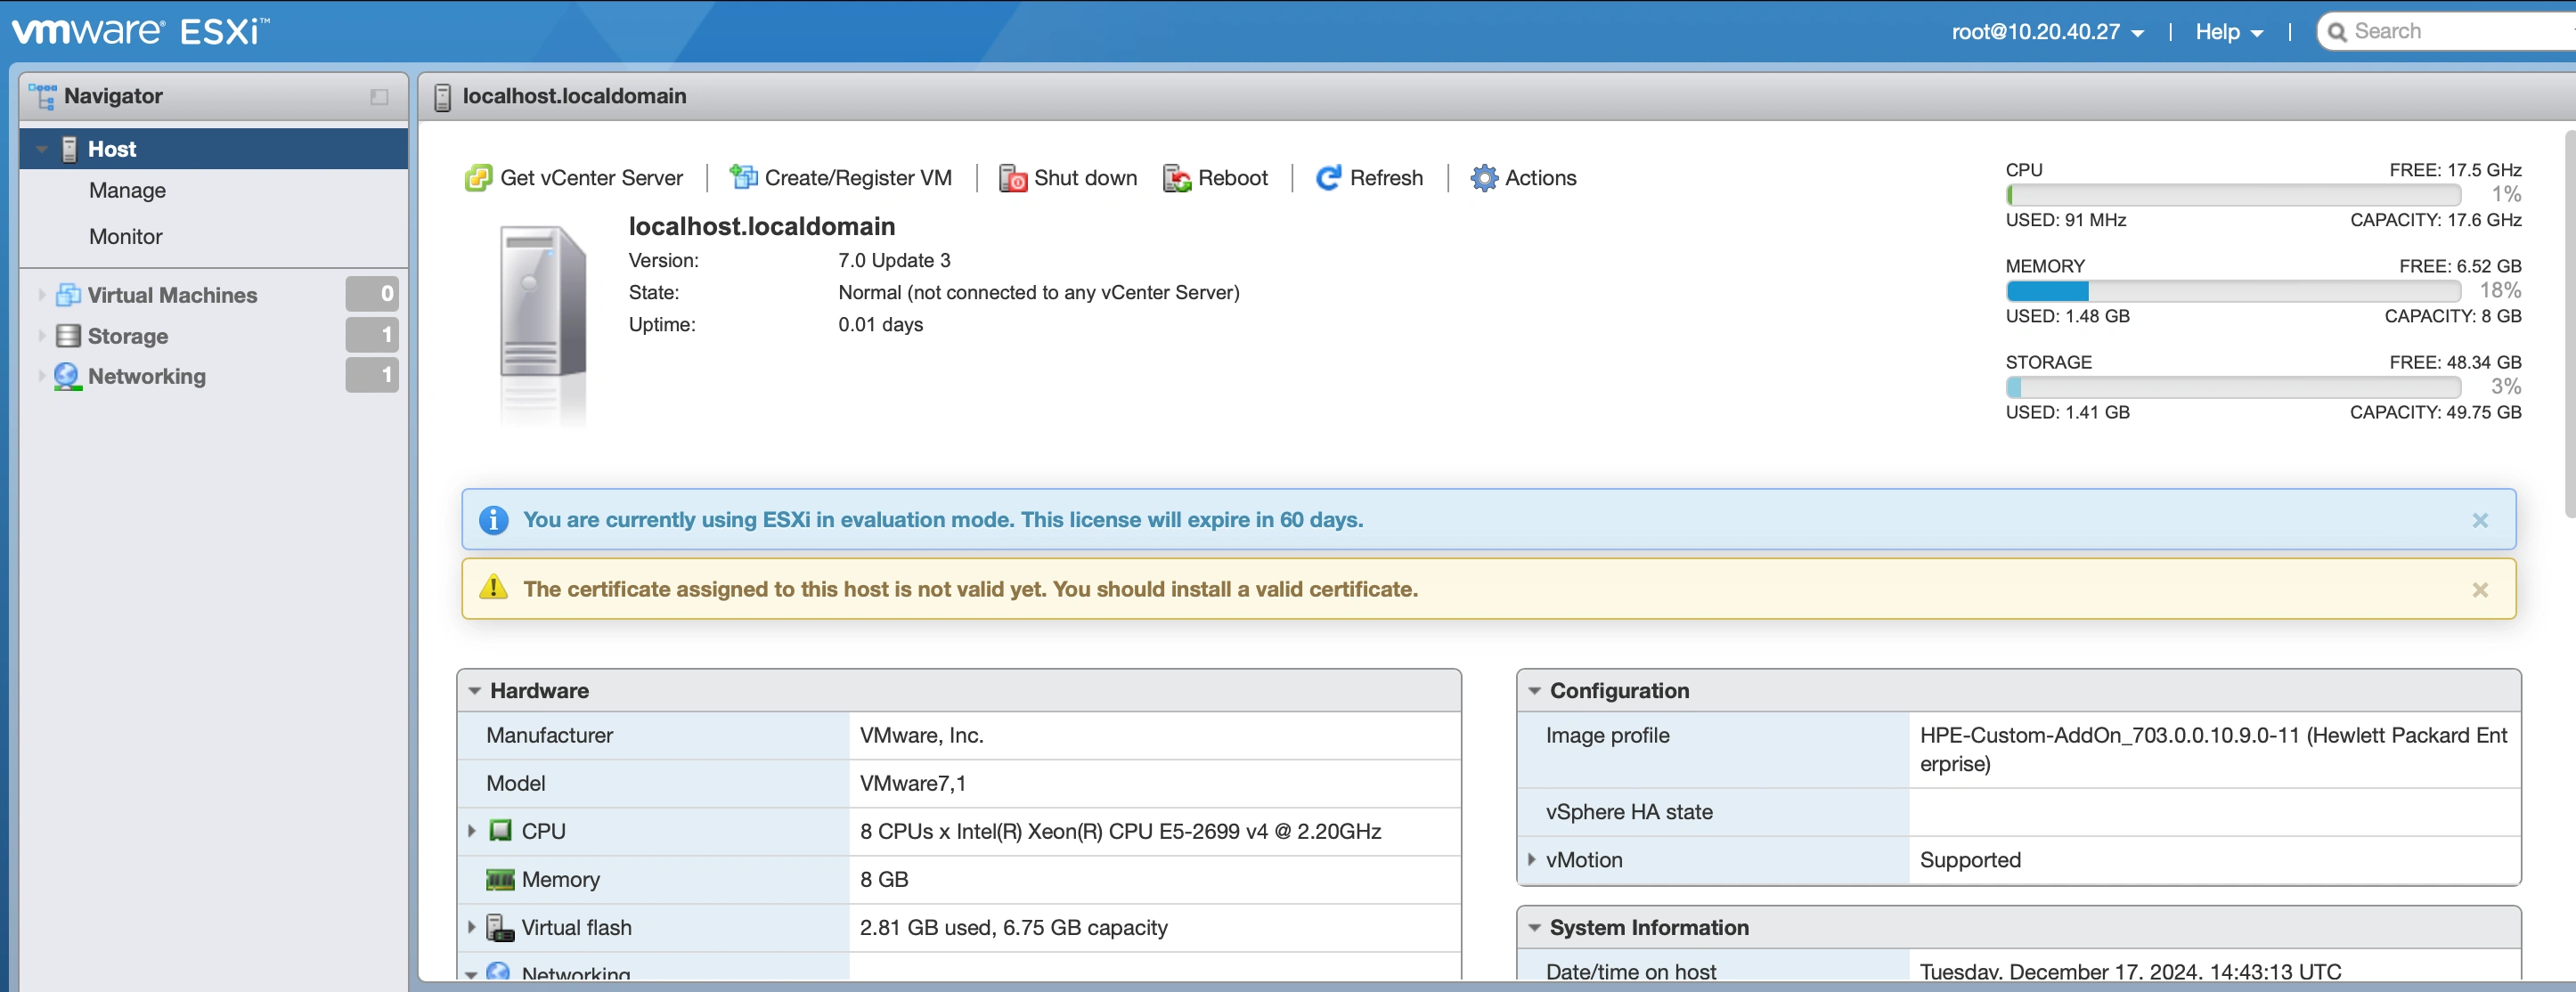
Task: Open the Actions gear menu
Action: pos(1488,177)
